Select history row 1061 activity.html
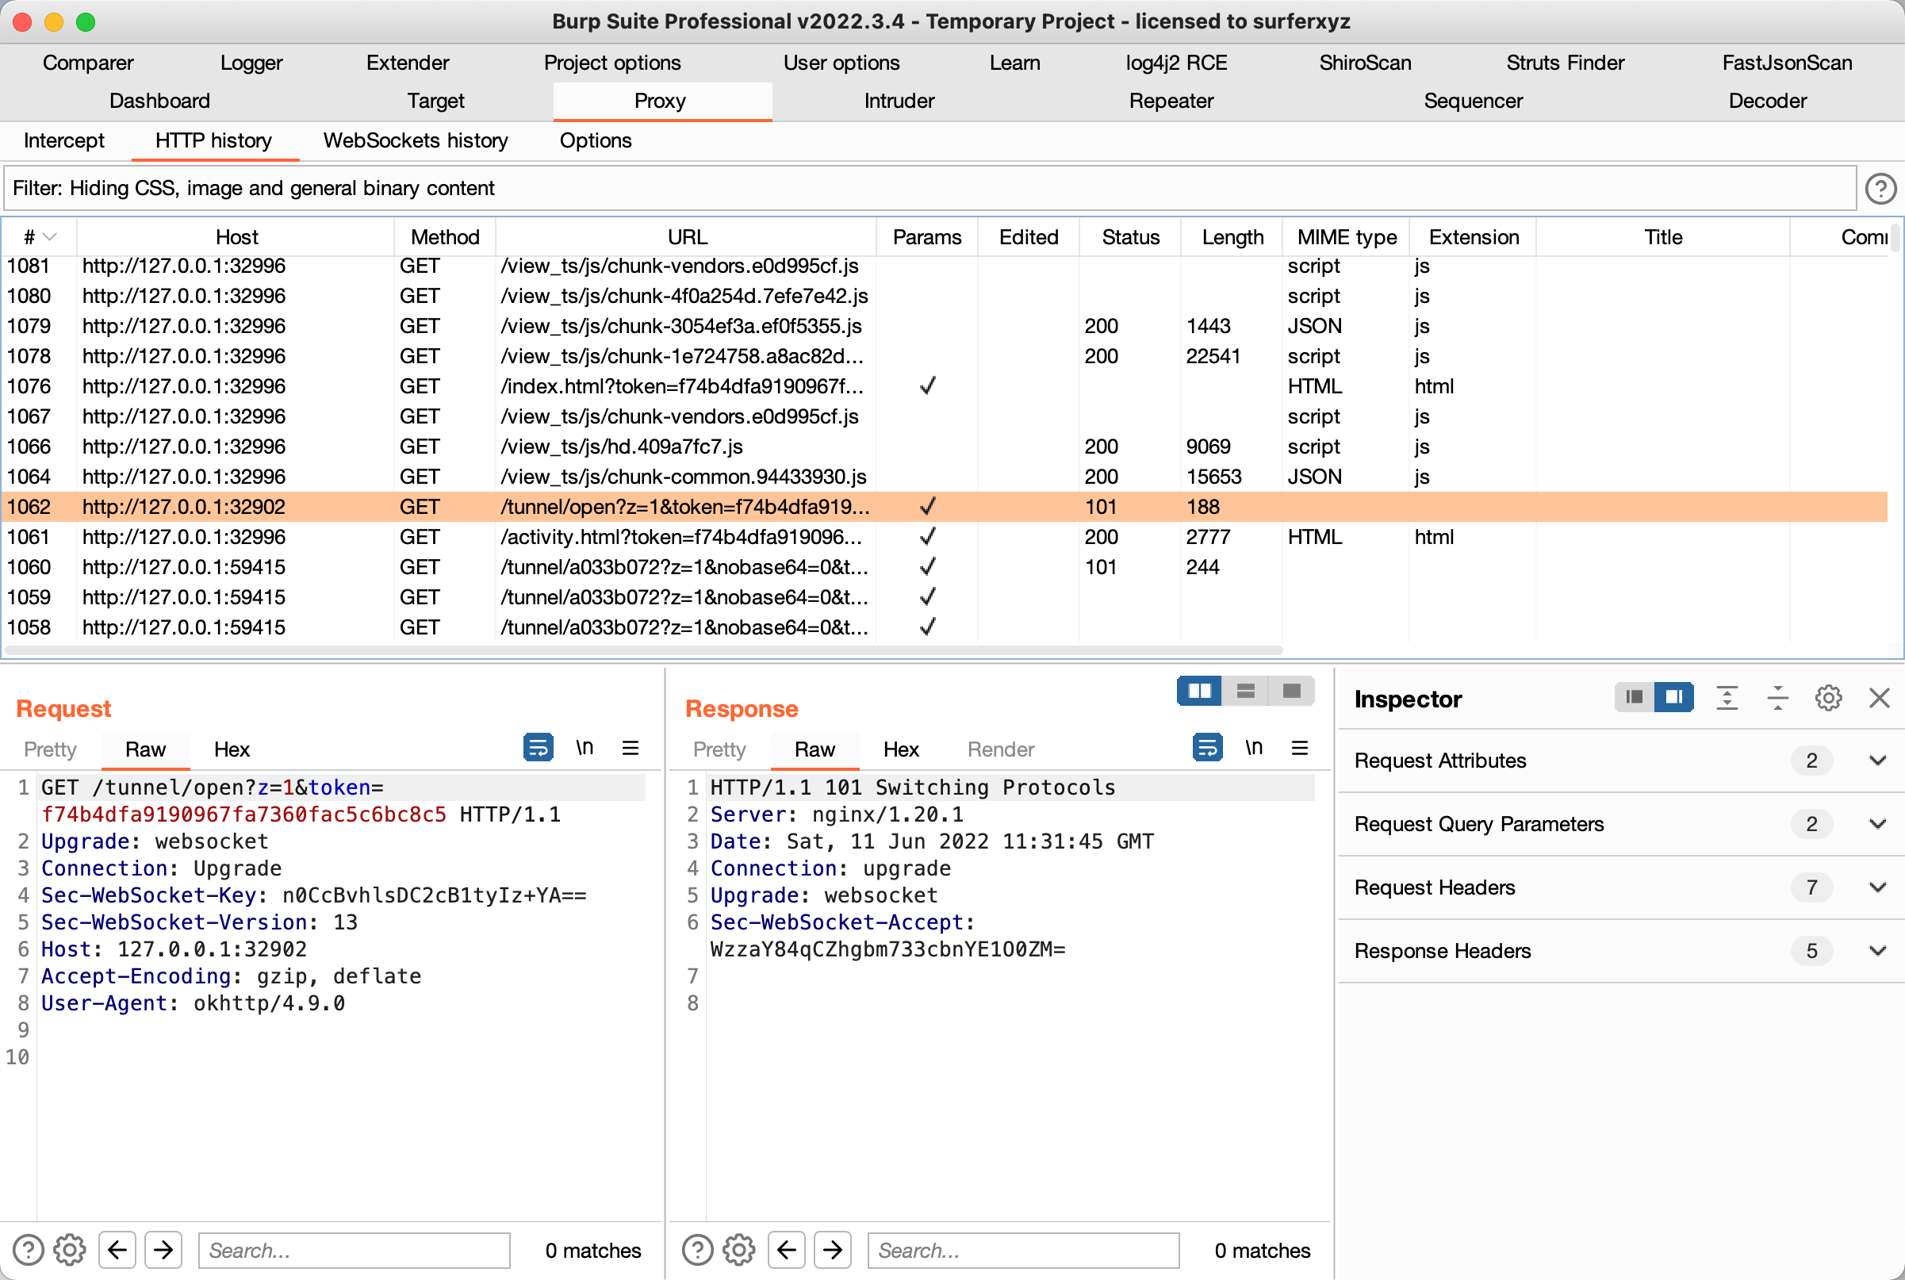The height and width of the screenshot is (1280, 1905). coord(945,537)
